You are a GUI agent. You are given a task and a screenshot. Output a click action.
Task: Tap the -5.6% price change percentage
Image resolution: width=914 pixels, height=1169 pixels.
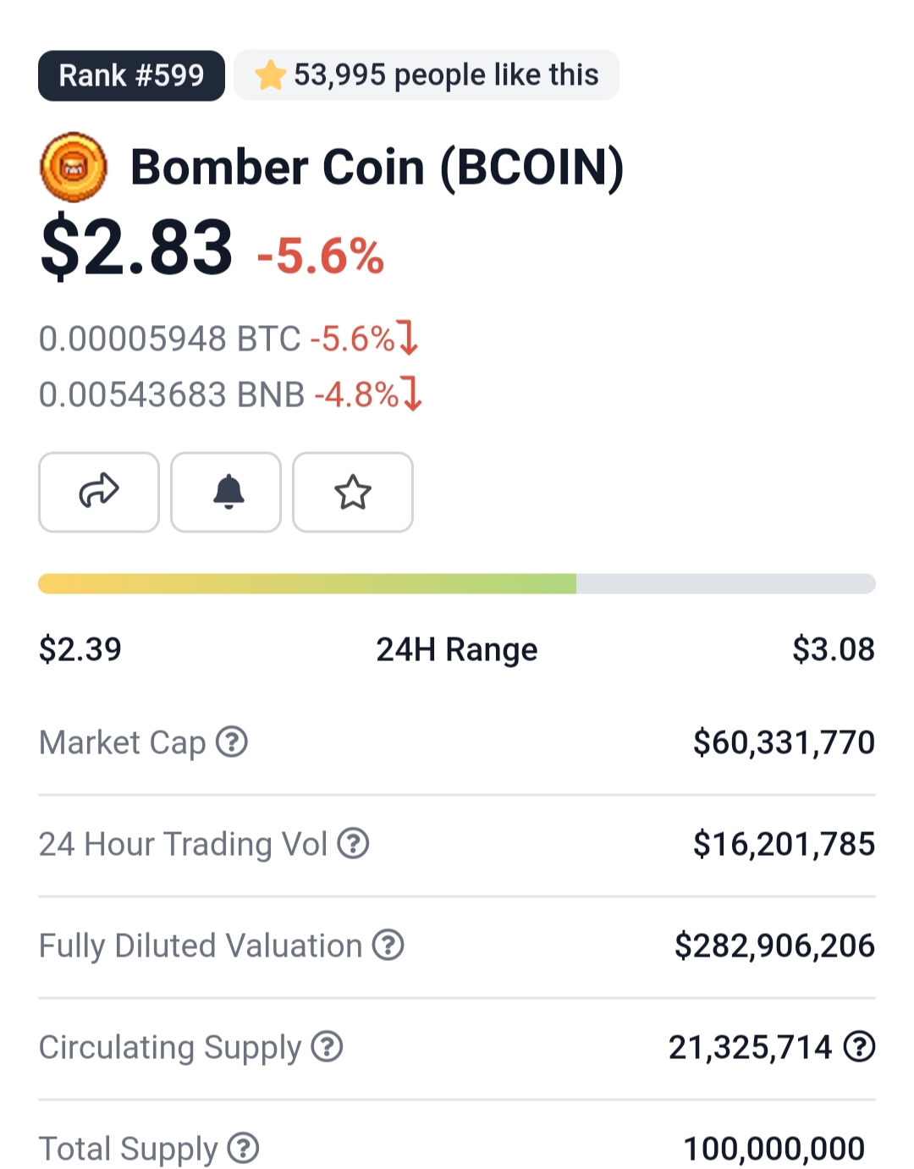coord(321,256)
